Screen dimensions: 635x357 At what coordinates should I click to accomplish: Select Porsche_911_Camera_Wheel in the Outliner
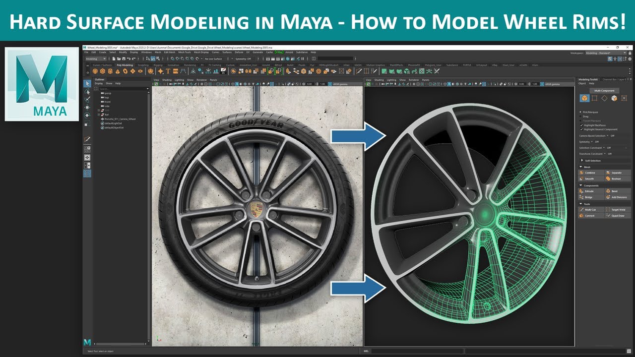pyautogui.click(x=120, y=119)
